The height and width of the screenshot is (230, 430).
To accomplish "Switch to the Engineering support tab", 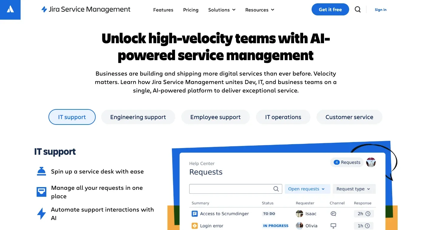I will 138,117.
